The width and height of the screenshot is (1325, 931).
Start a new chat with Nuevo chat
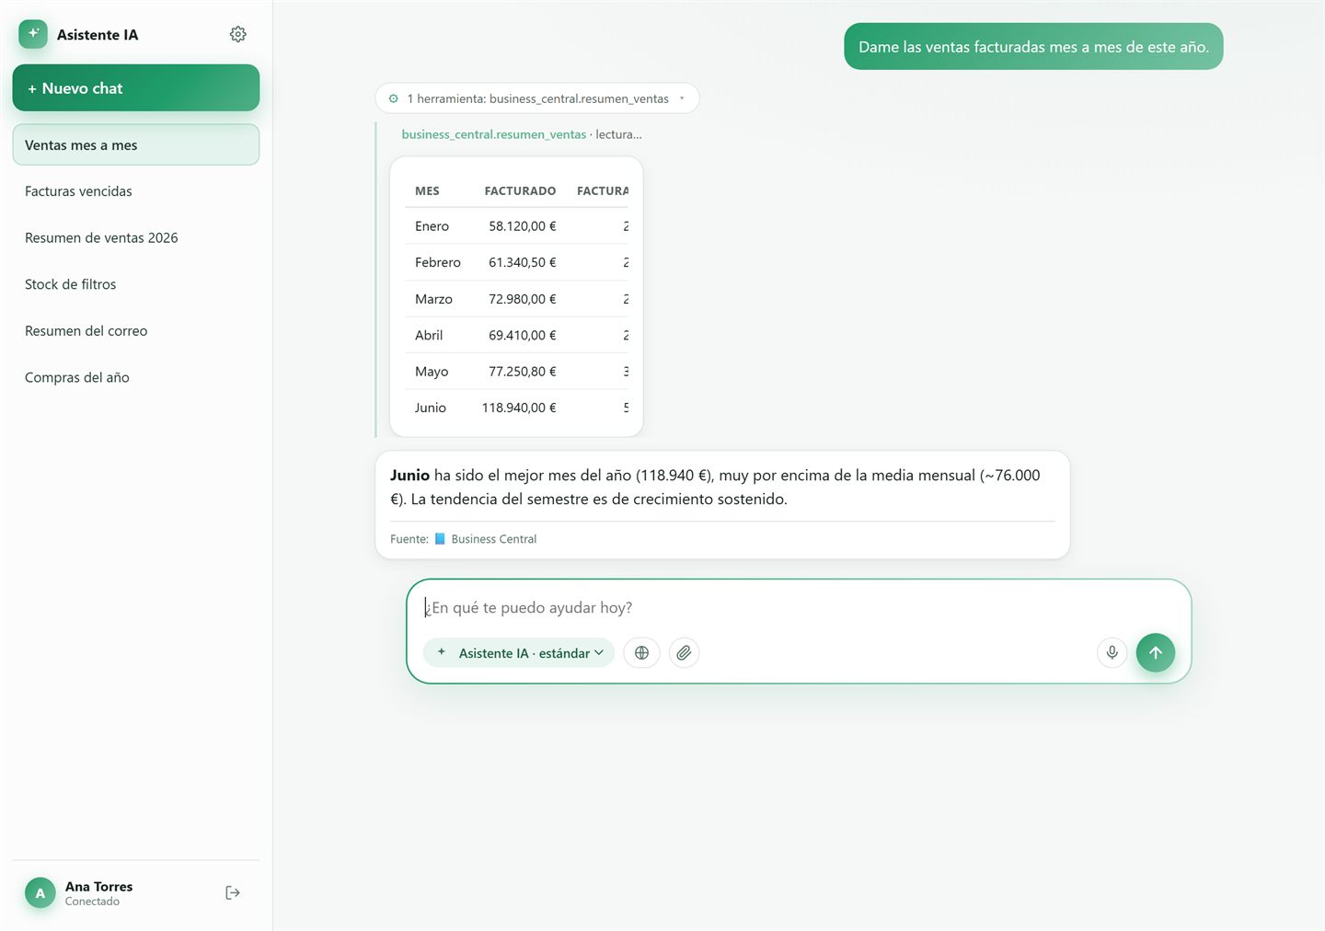click(x=136, y=88)
